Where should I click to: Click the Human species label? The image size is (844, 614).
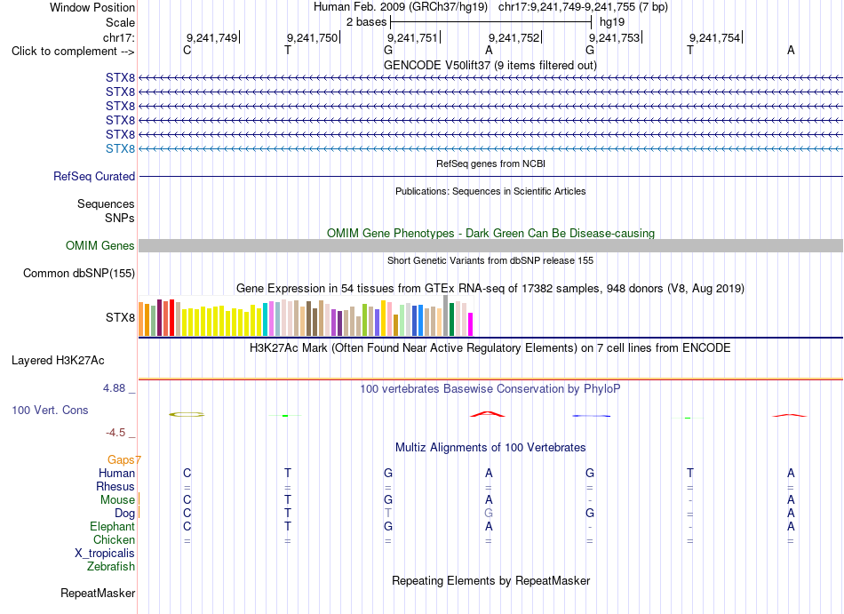pos(116,473)
